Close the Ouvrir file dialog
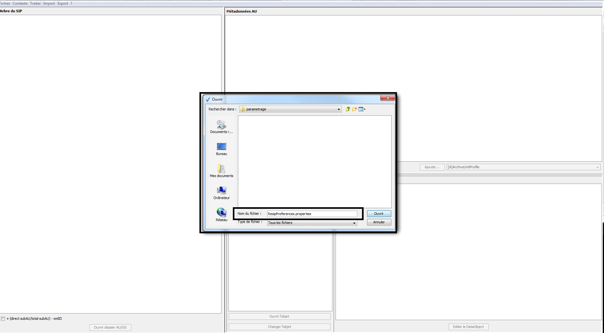Image resolution: width=604 pixels, height=333 pixels. pos(388,98)
